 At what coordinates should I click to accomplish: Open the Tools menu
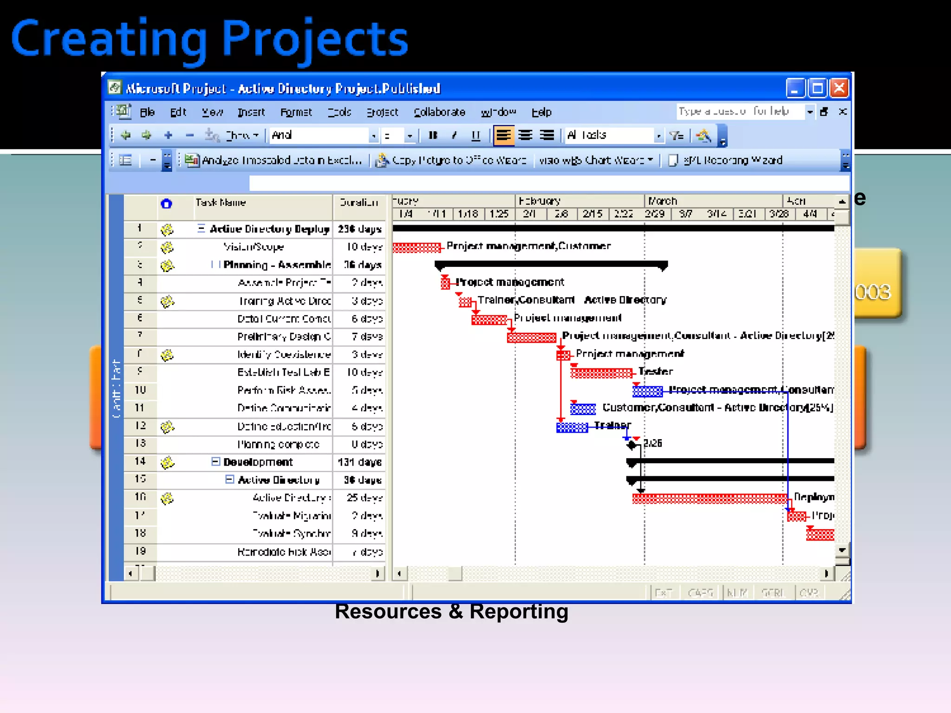click(339, 112)
